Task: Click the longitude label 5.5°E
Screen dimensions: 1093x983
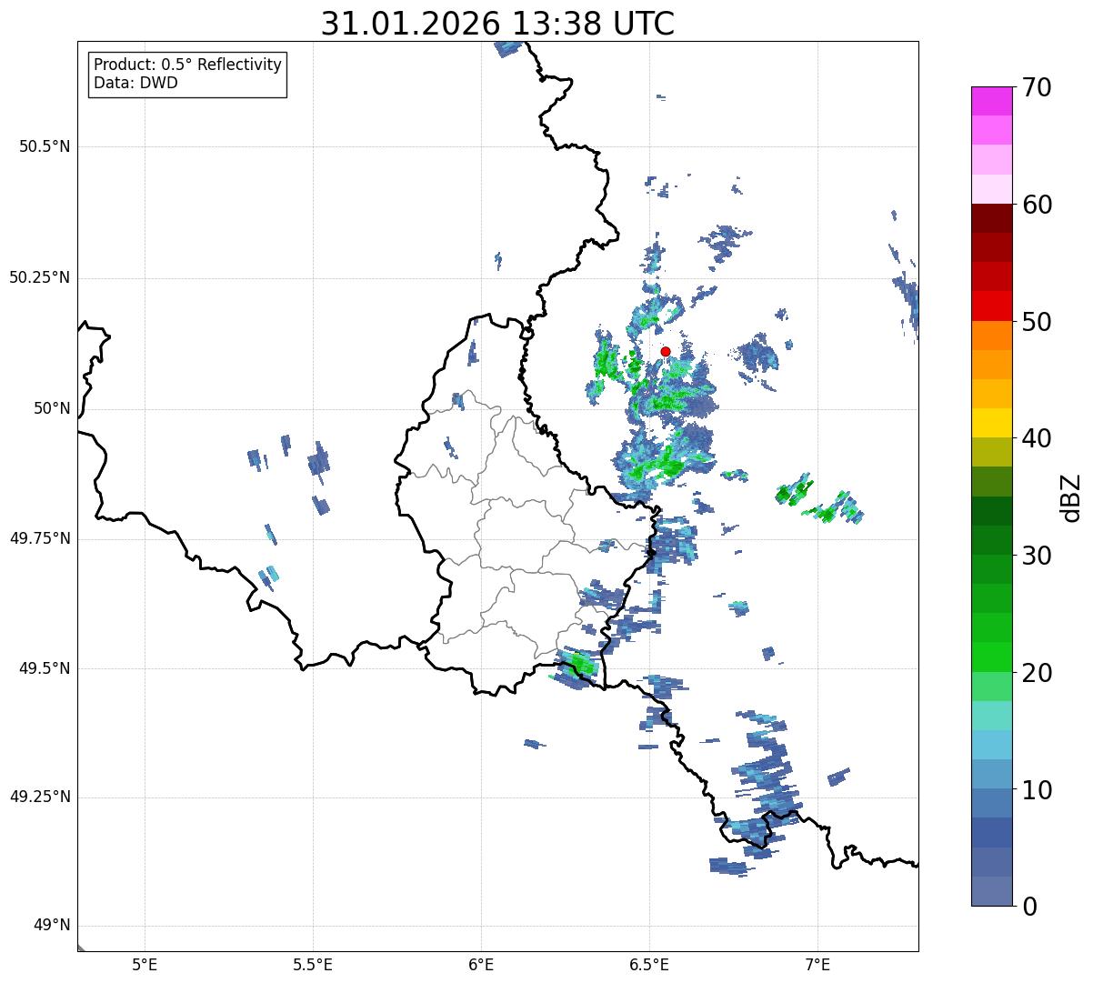Action: (313, 965)
